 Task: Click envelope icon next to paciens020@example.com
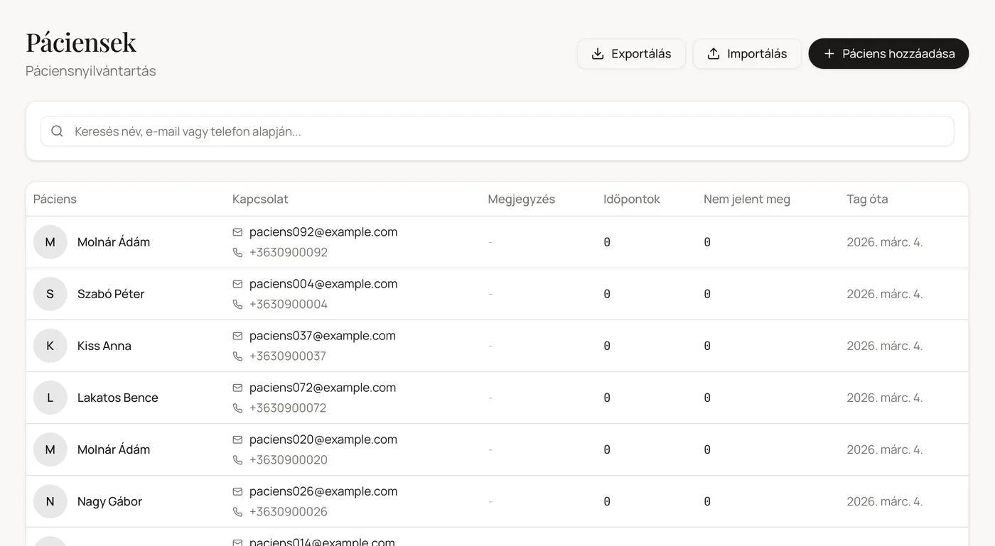tap(237, 439)
